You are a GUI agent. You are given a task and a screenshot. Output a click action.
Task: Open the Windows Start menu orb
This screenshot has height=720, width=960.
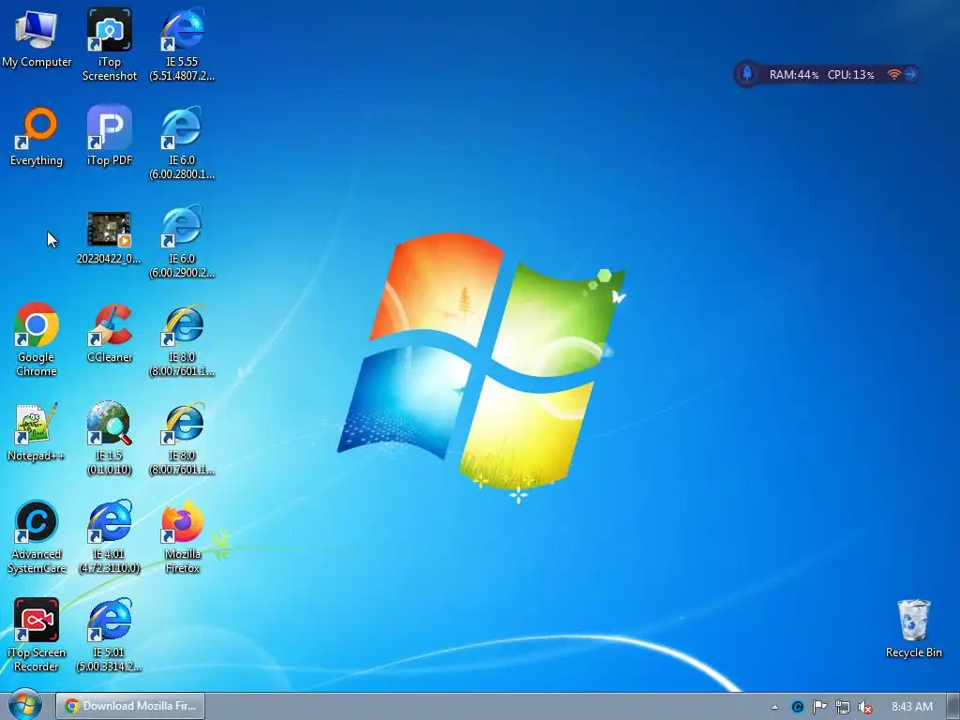(x=25, y=706)
